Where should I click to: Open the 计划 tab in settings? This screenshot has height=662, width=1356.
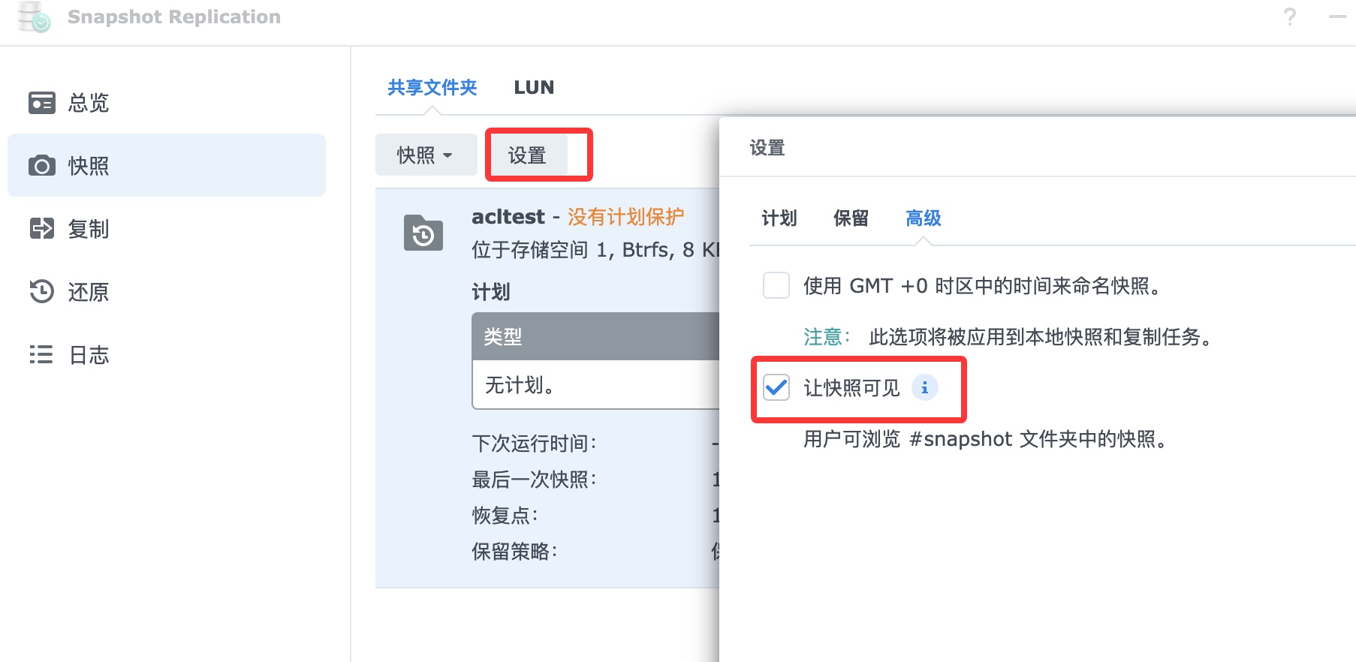(779, 218)
